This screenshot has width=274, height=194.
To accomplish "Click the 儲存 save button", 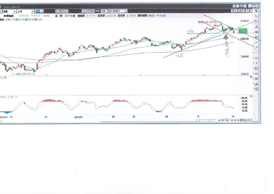I will pyautogui.click(x=241, y=11).
